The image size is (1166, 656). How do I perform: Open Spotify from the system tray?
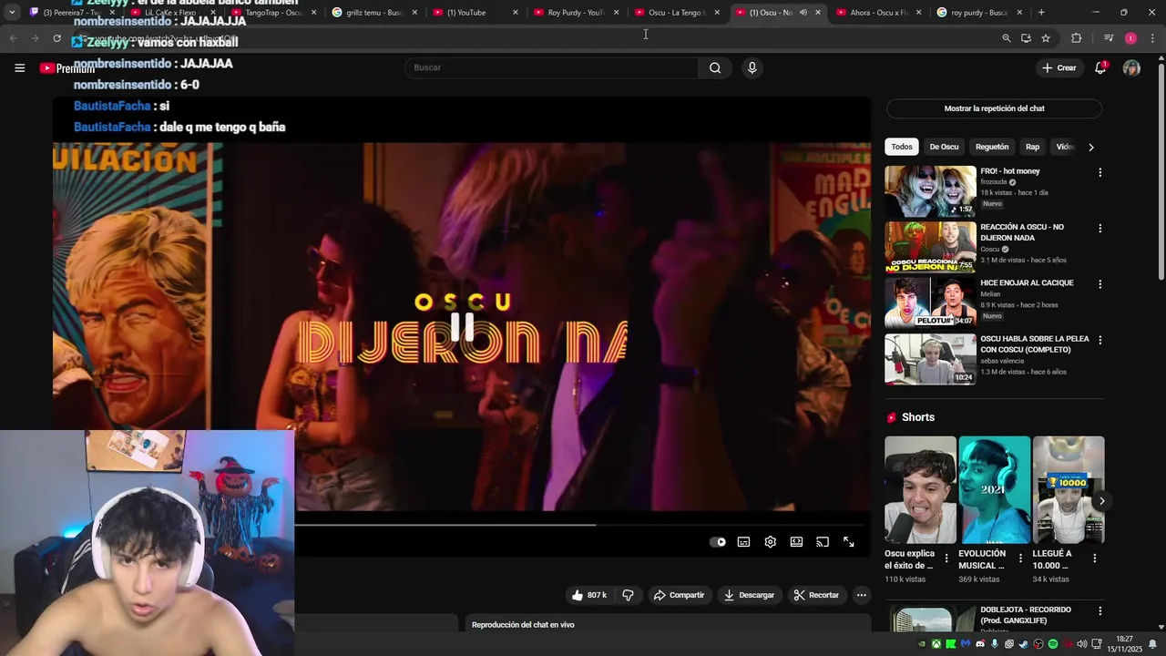pos(1053,643)
